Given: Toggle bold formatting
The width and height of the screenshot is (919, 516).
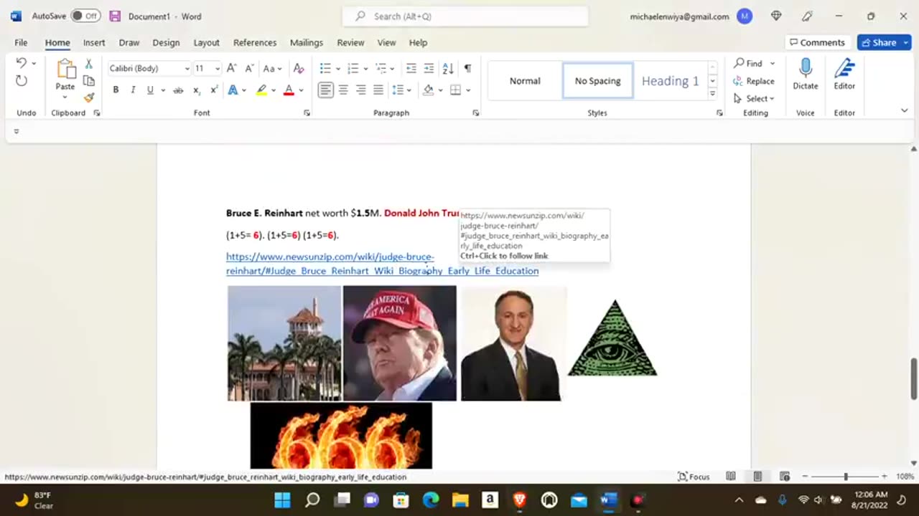Looking at the screenshot, I should tap(116, 90).
